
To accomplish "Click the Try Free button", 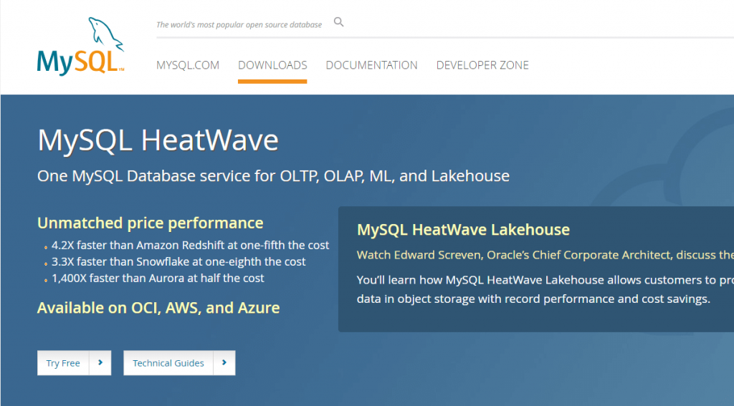I will pyautogui.click(x=63, y=362).
